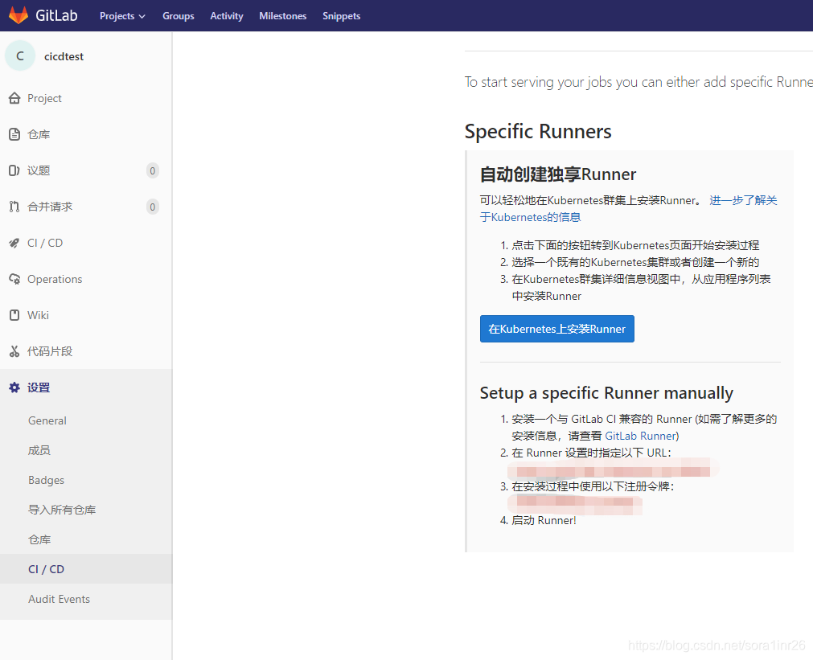Click the GitLab wordmark text
813x660 pixels.
click(56, 15)
